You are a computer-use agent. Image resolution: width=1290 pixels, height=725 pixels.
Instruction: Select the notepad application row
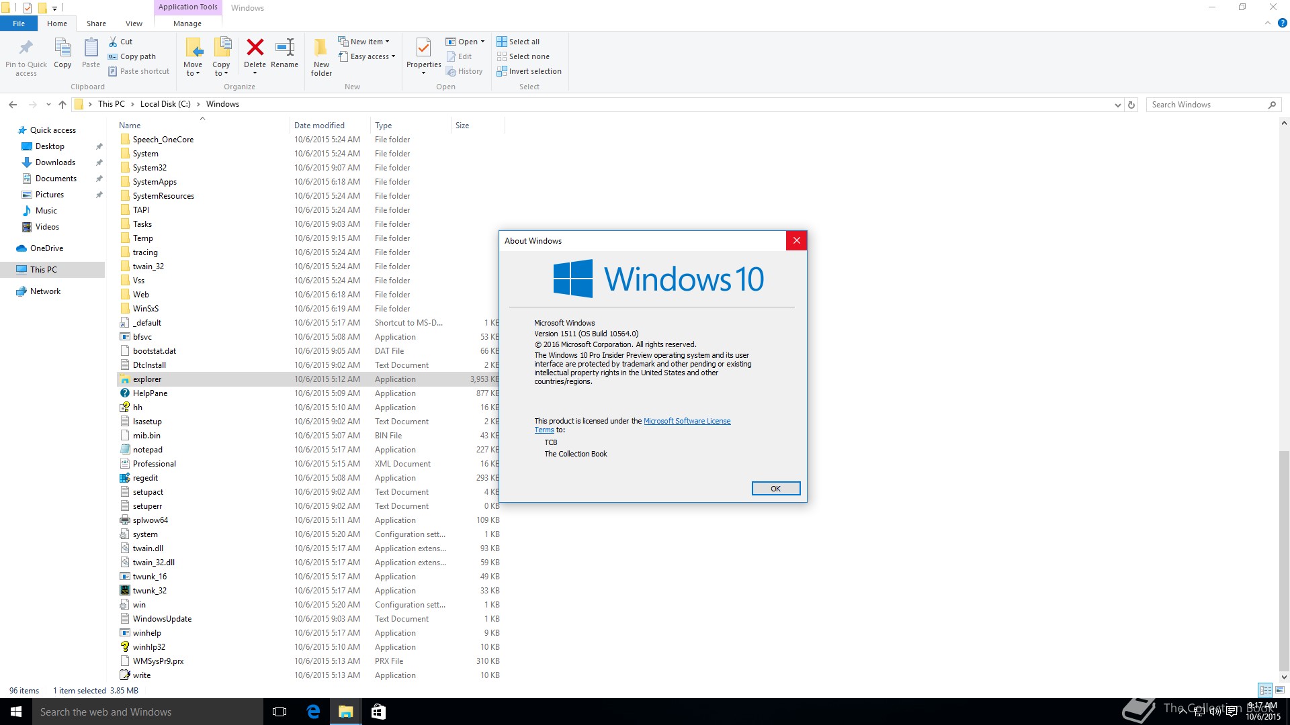click(x=309, y=450)
